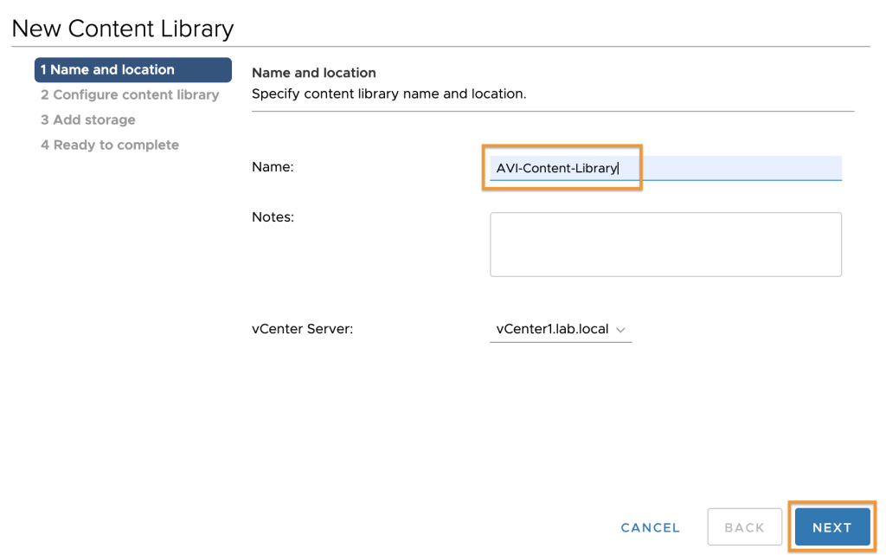
Task: Click the 'Name:' field label
Action: (273, 167)
